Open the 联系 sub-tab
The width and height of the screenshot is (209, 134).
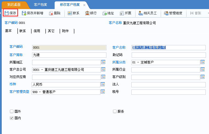coord(22,31)
